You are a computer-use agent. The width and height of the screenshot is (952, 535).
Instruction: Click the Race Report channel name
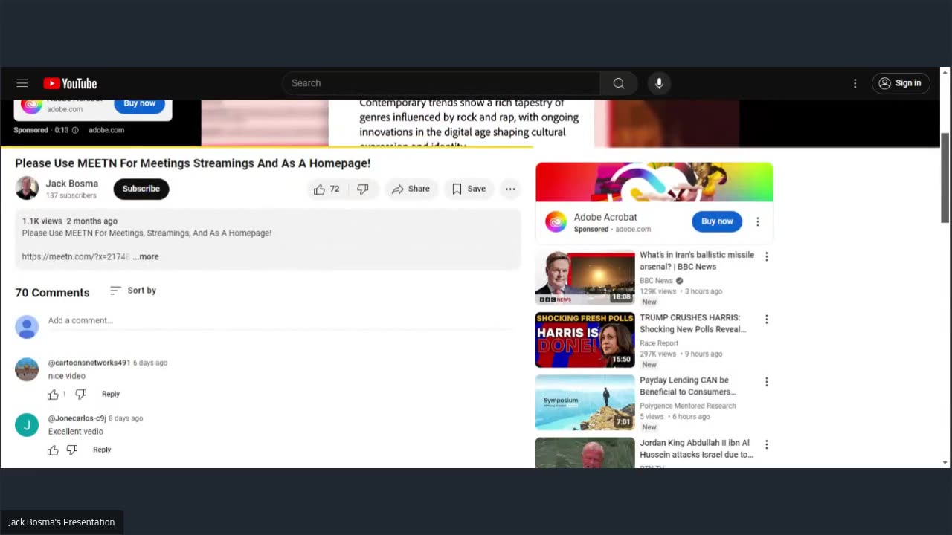(x=659, y=343)
